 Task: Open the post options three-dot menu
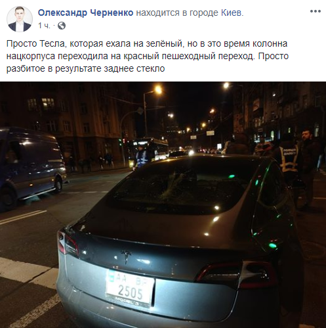click(x=316, y=11)
